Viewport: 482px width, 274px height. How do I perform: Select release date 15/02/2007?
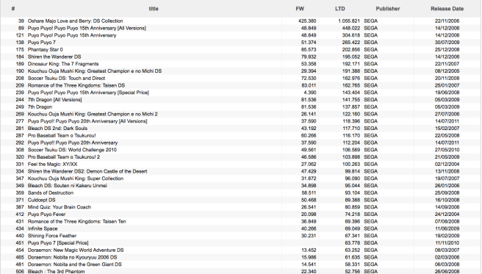click(447, 129)
